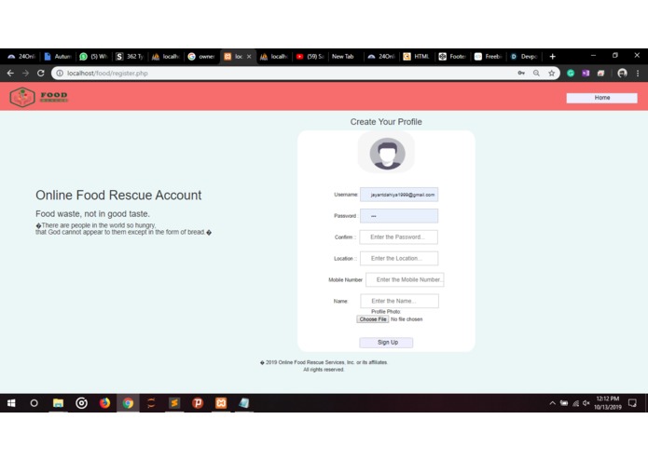Switch to the Devpo tab
Viewport: 648px width, 460px height.
(x=524, y=57)
